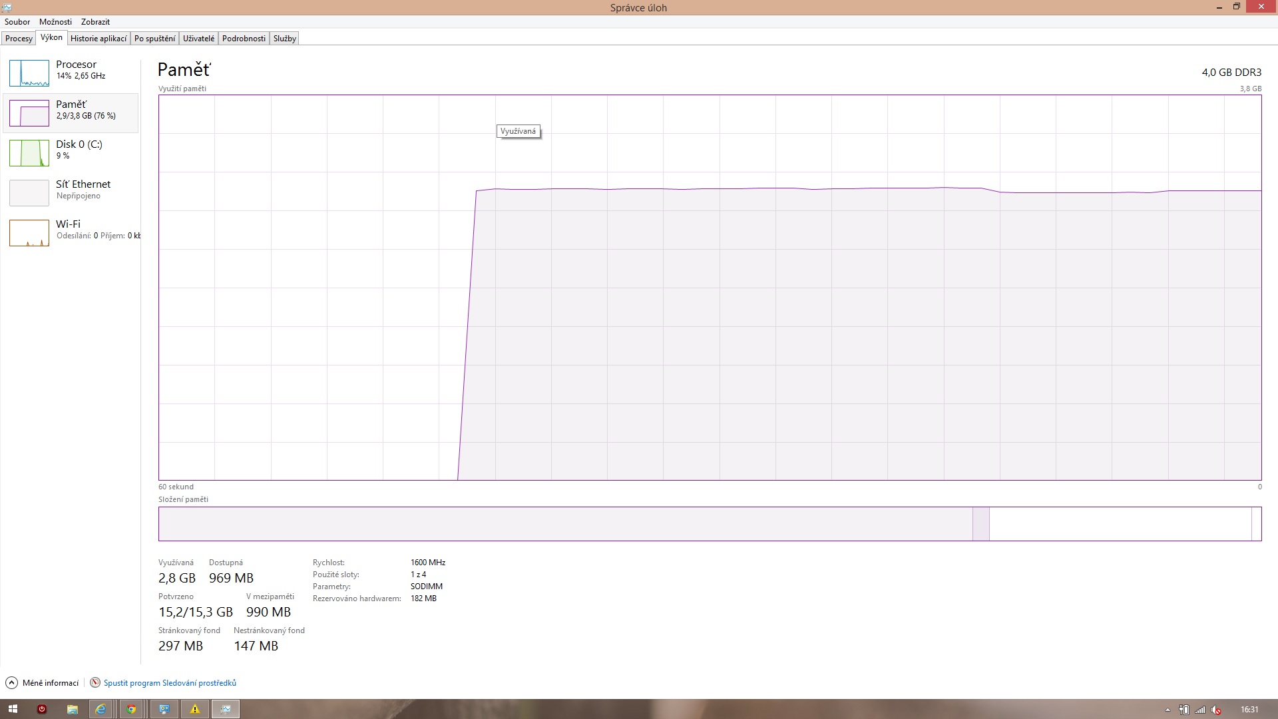Click the Resource Monitor icon beside link

[x=95, y=682]
